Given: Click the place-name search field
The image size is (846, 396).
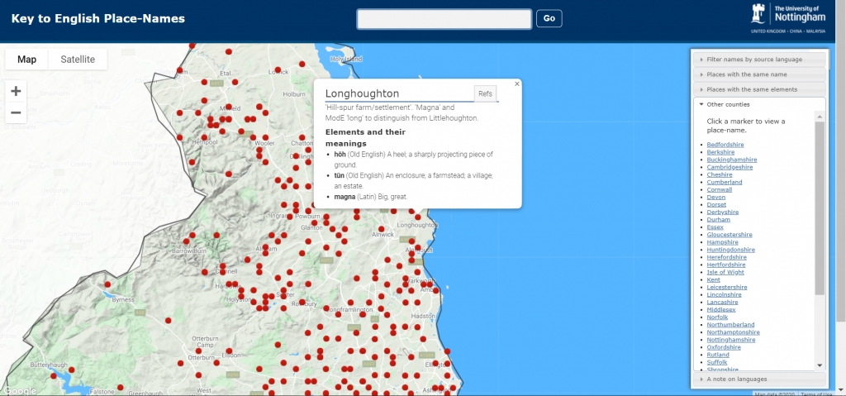Looking at the screenshot, I should (x=444, y=19).
